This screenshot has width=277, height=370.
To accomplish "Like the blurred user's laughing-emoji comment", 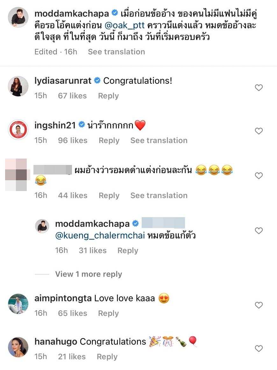I will coord(259,175).
